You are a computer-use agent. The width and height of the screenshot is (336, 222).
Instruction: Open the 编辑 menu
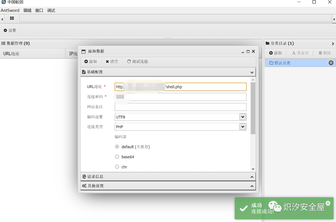27,10
